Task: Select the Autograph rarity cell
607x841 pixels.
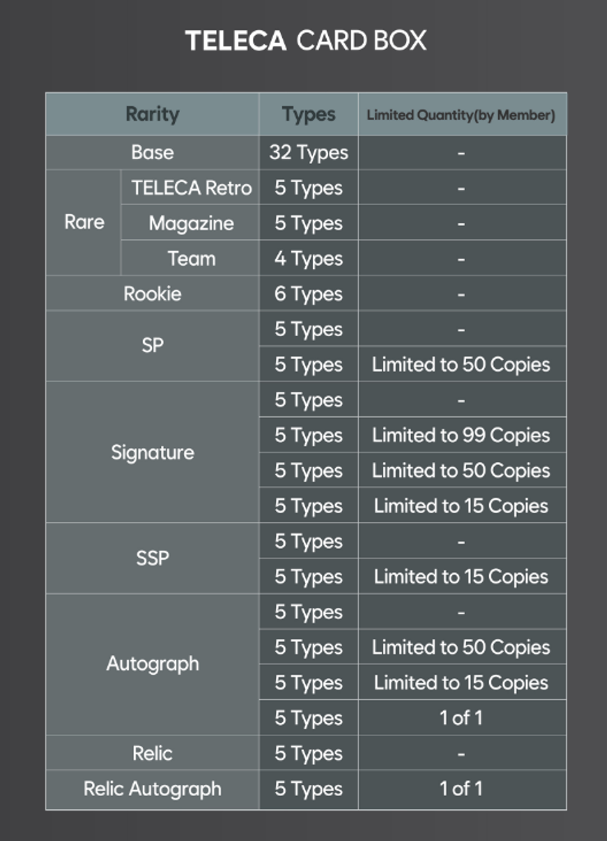Action: 152,664
